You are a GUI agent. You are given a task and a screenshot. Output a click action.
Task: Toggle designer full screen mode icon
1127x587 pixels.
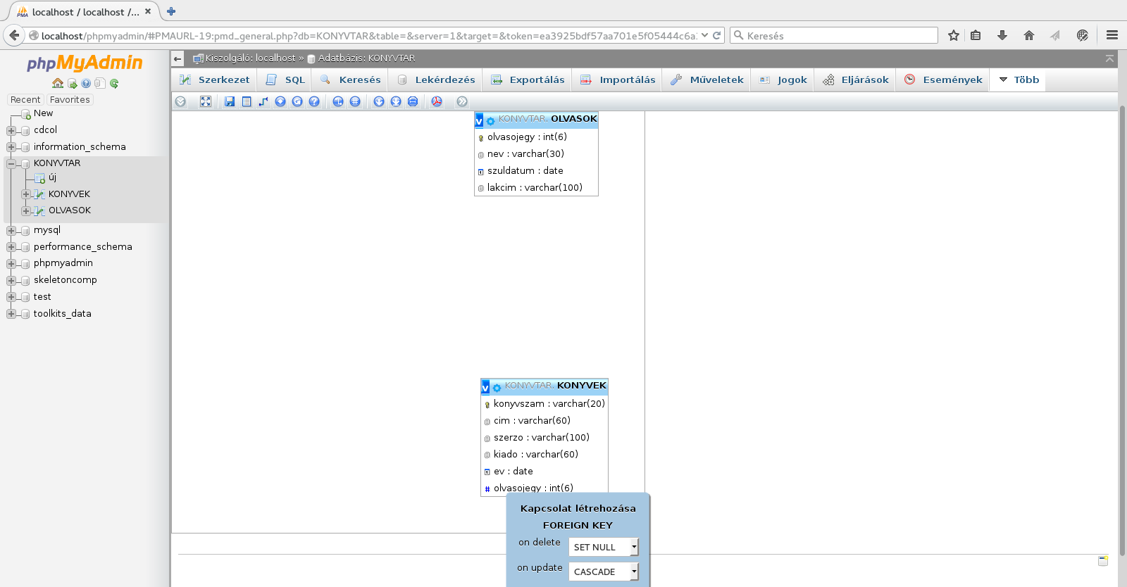[206, 101]
